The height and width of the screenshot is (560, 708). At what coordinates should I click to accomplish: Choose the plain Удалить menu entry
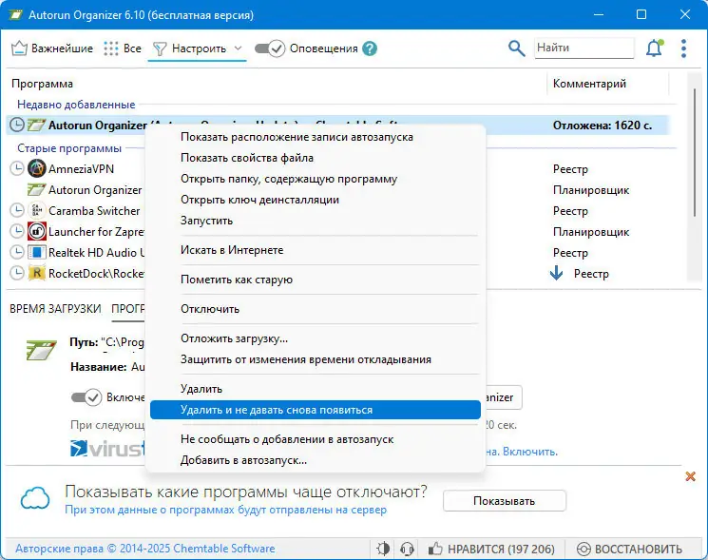pos(316,389)
